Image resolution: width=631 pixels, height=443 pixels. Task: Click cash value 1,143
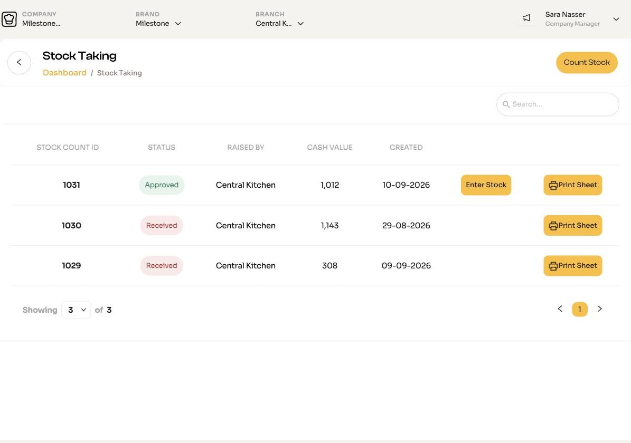pos(329,226)
